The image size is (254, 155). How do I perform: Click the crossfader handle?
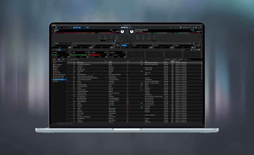(x=127, y=37)
